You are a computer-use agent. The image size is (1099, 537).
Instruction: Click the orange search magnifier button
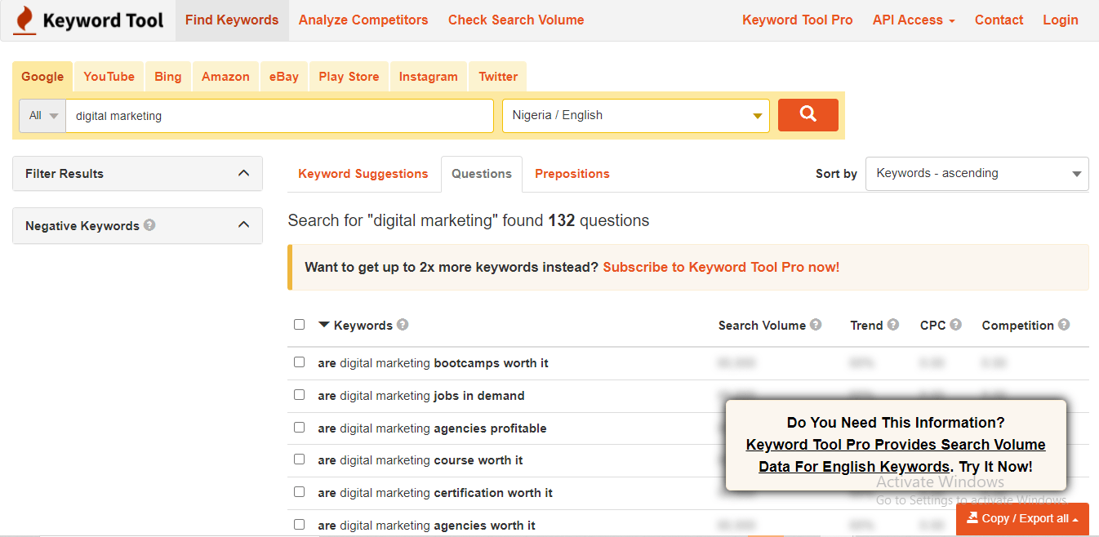tap(808, 115)
